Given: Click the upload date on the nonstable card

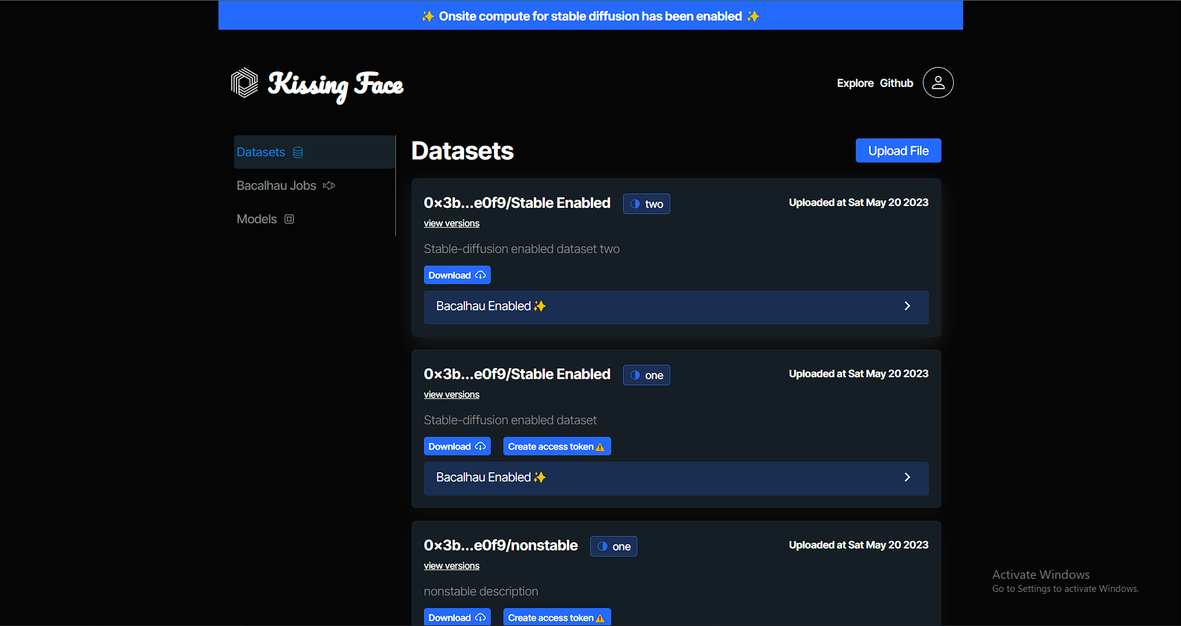Looking at the screenshot, I should point(858,545).
